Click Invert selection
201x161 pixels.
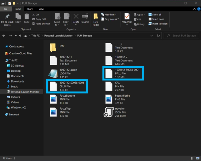pos(158,24)
